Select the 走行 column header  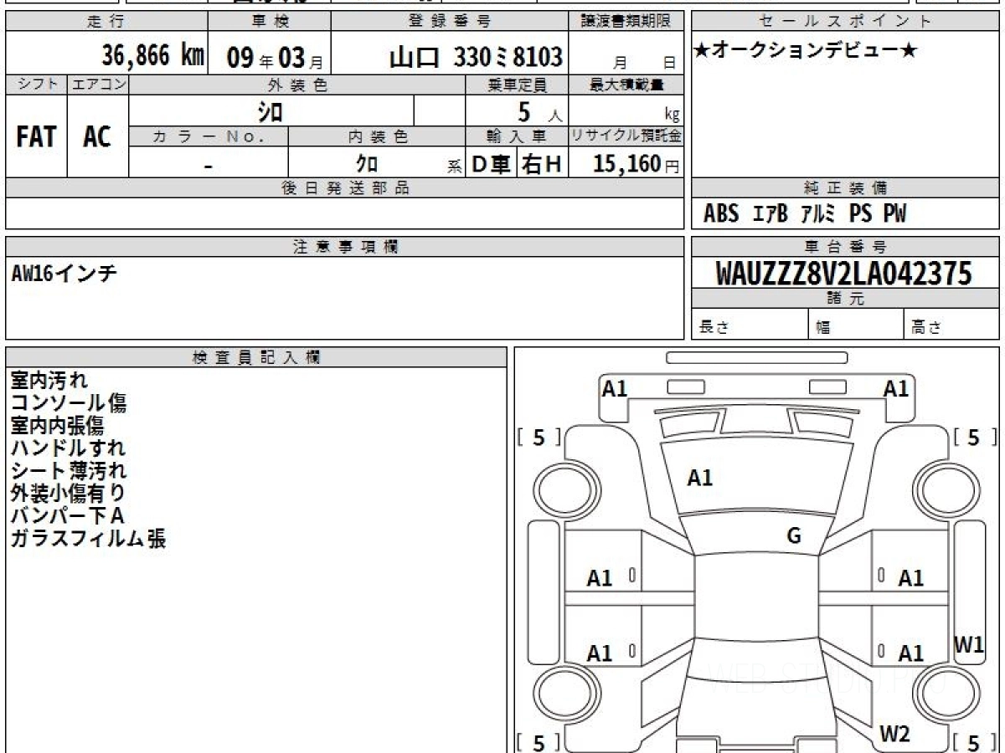click(x=106, y=22)
